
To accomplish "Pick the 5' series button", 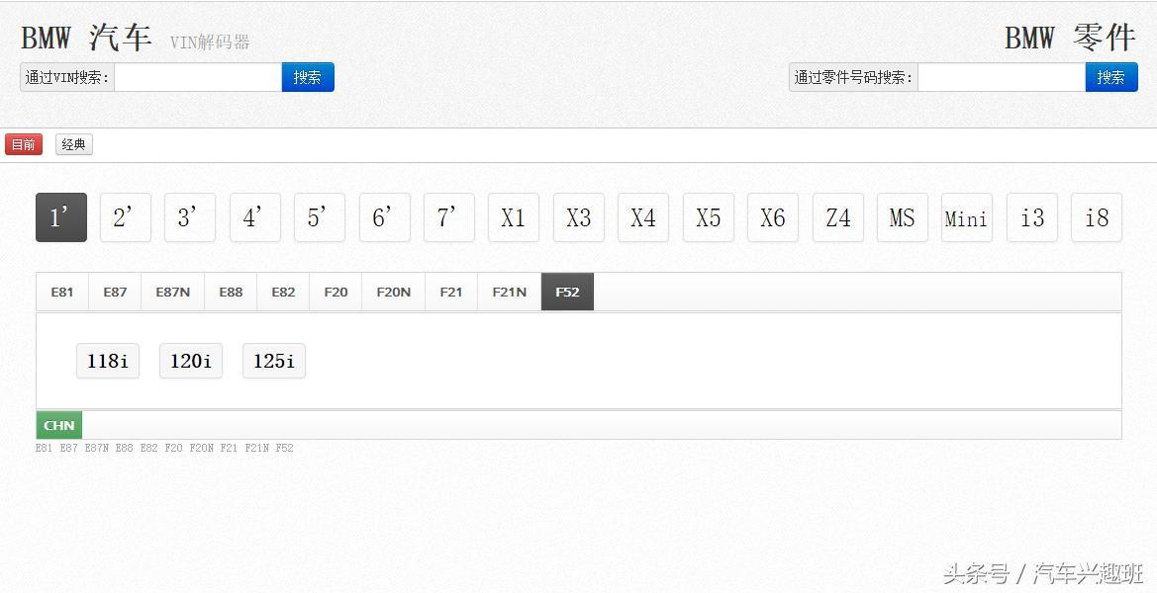I will click(x=320, y=217).
